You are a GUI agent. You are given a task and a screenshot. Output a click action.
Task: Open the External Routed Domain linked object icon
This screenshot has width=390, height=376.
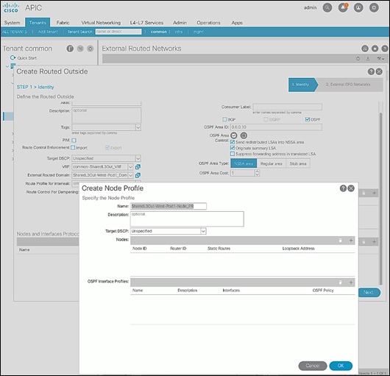click(x=138, y=175)
